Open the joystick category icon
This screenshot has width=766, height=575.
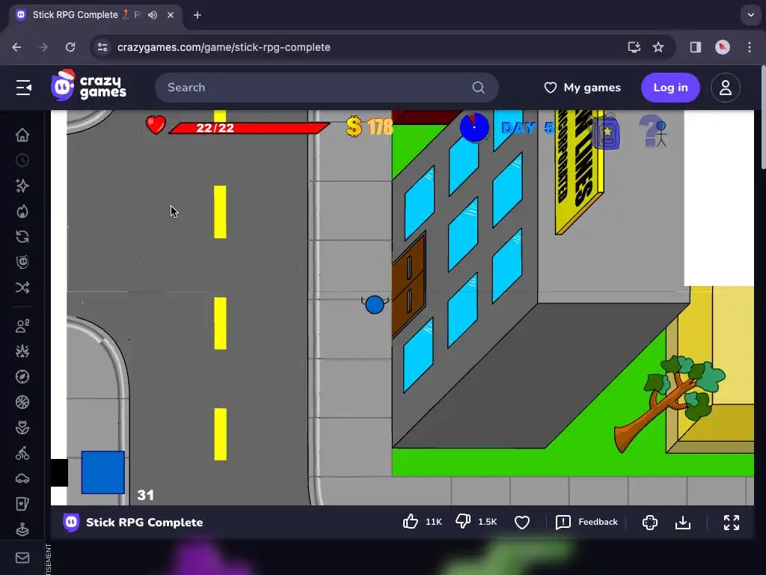pos(22,529)
